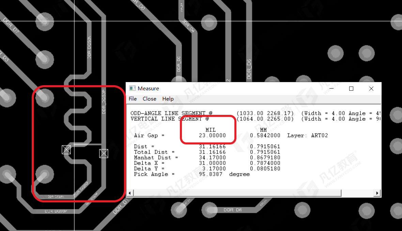This screenshot has width=402, height=231.
Task: Open the Help menu in Measure window
Action: pos(168,99)
